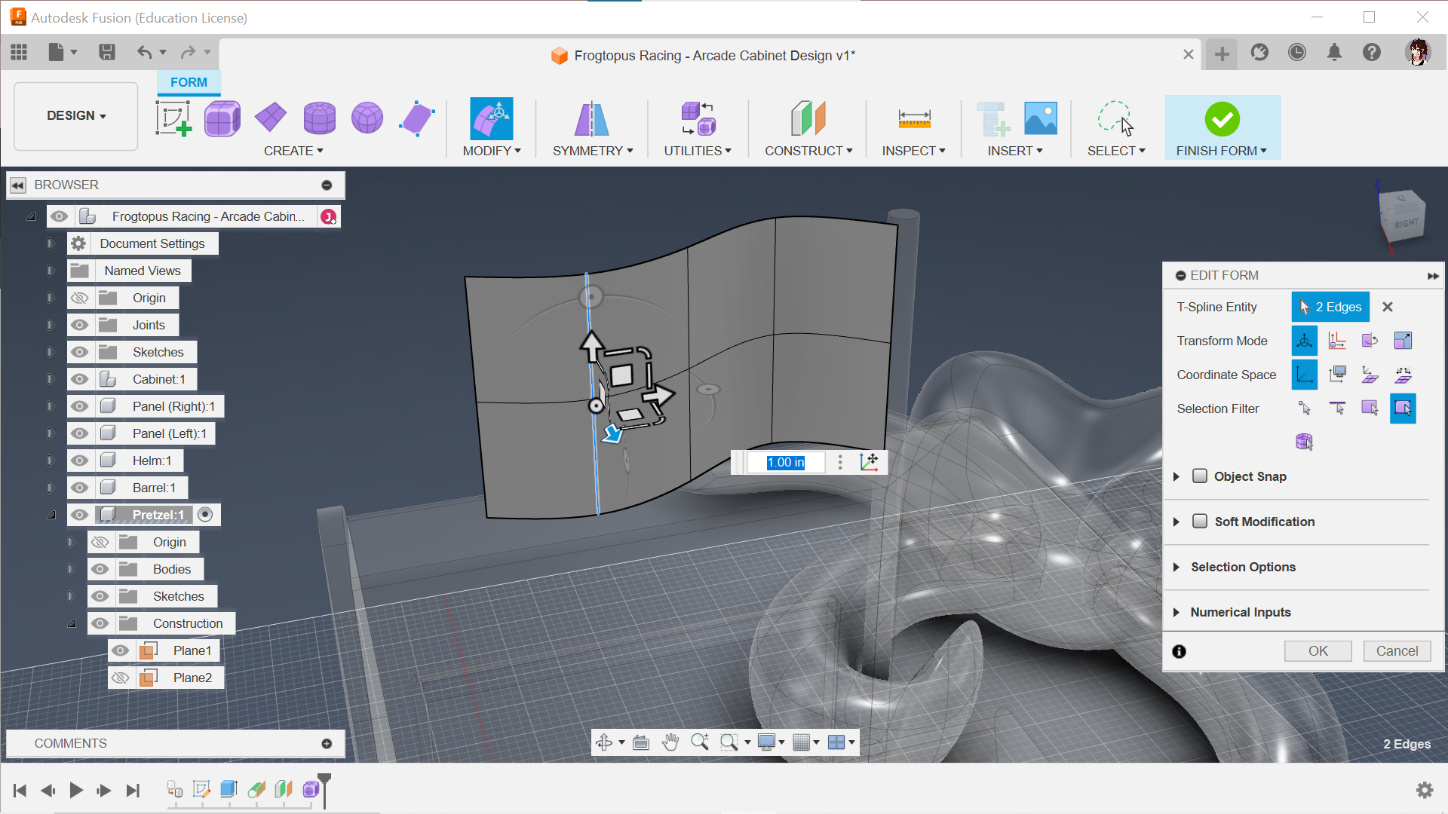1448x814 pixels.
Task: Open the MODIFY dropdown menu
Action: point(491,151)
